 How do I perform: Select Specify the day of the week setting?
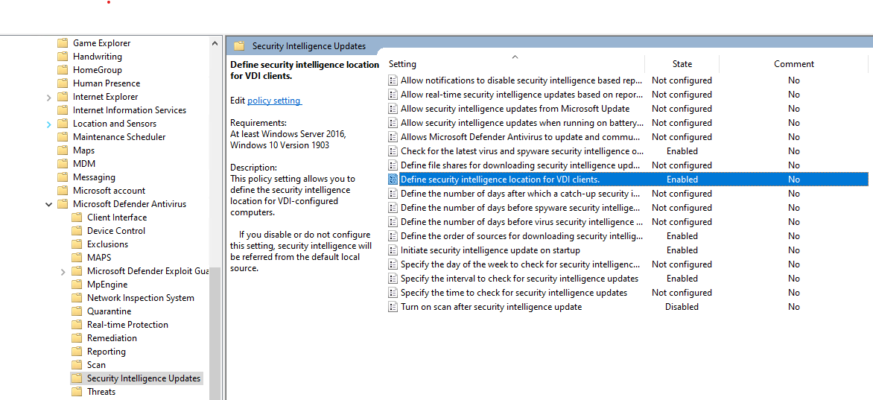point(521,264)
